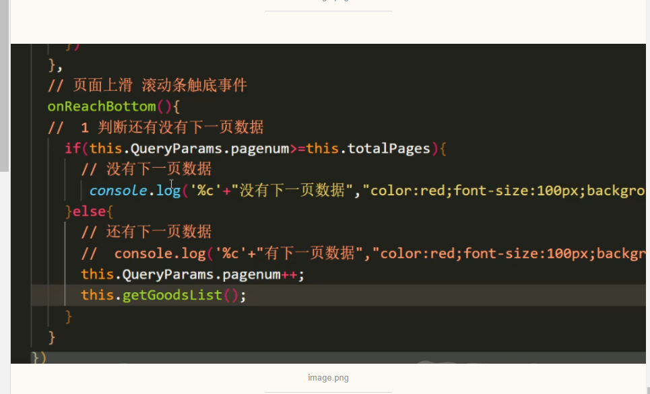Screen dimensions: 650x394
Task: Click the commented-out console.log '有下一页数据' line
Action: [363, 253]
